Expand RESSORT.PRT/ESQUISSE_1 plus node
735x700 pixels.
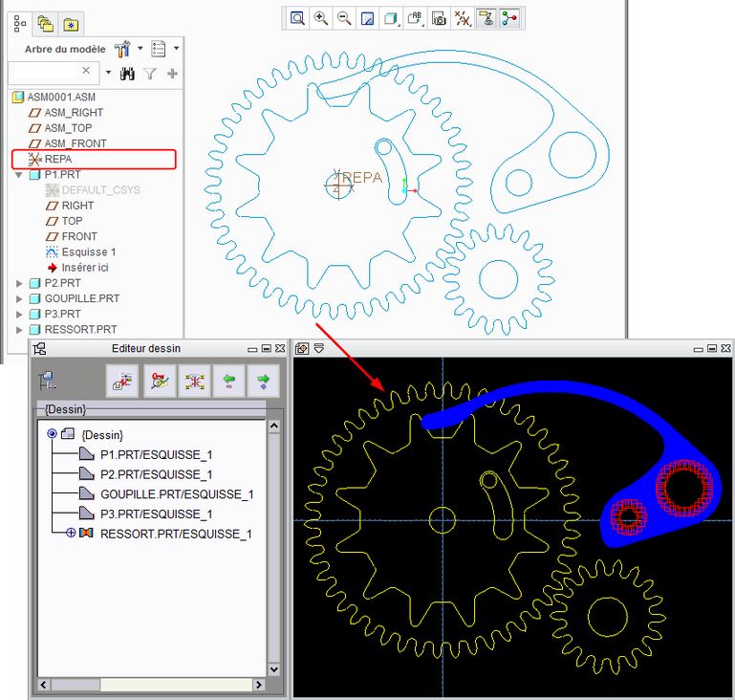coord(71,533)
